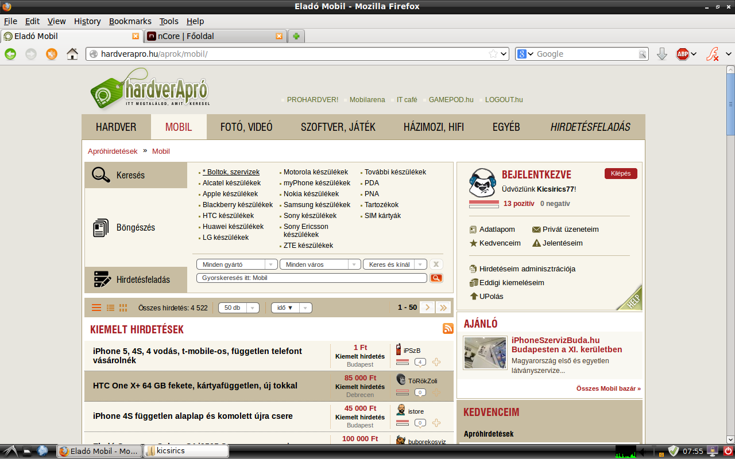735x459 pixels.
Task: Click the browser Back arrow button
Action: 10,54
